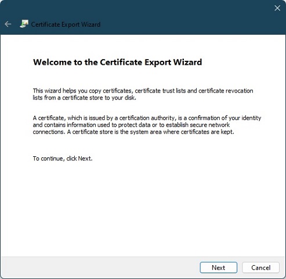Click the paragraph starting 'This wizard helps you copy'
The height and width of the screenshot is (279, 286).
143,94
